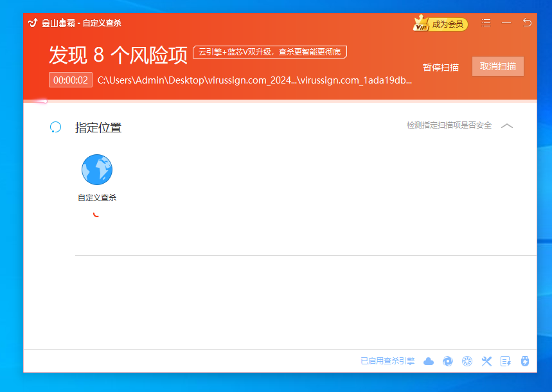The width and height of the screenshot is (552, 392).
Task: Click the cloud engine icon in status bar
Action: click(429, 361)
